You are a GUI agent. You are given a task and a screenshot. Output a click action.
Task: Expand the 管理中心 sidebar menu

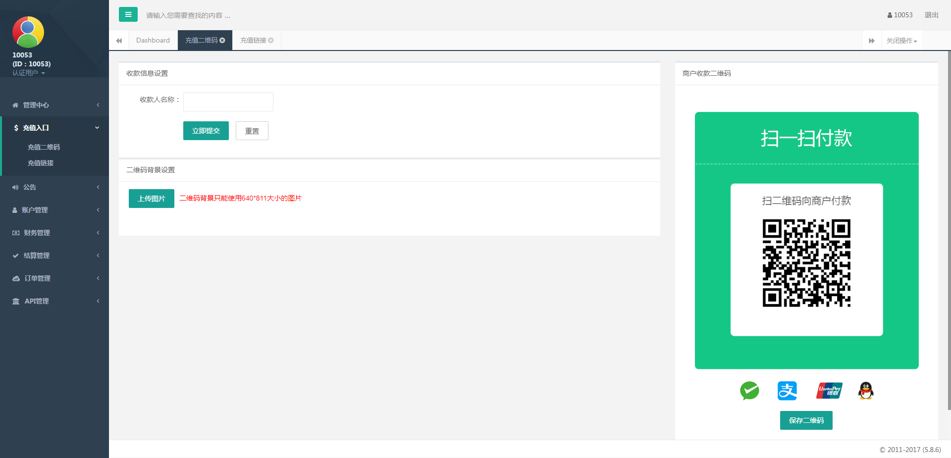coord(54,105)
